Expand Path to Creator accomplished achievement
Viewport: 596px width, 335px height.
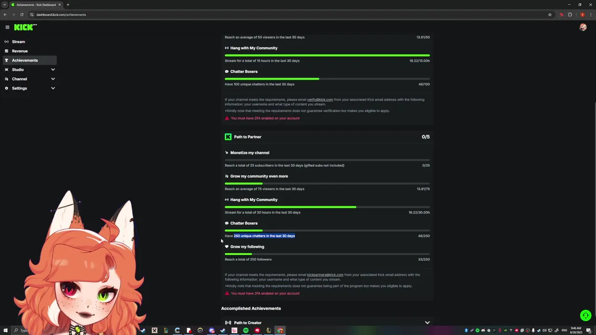point(427,322)
